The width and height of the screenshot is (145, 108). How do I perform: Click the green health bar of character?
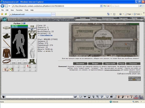pos(19,25)
